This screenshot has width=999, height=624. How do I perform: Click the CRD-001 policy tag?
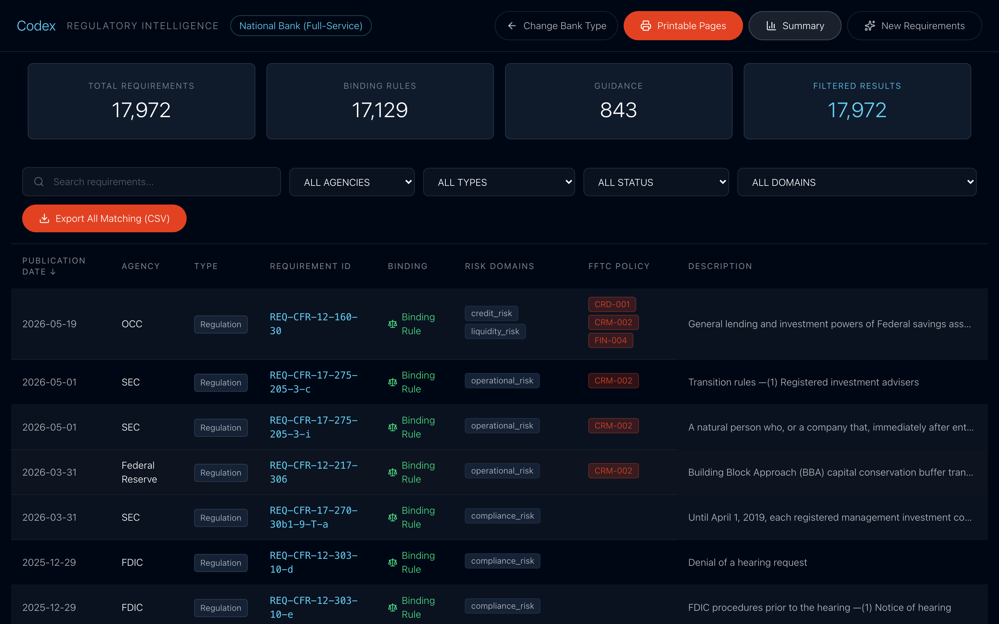[612, 304]
